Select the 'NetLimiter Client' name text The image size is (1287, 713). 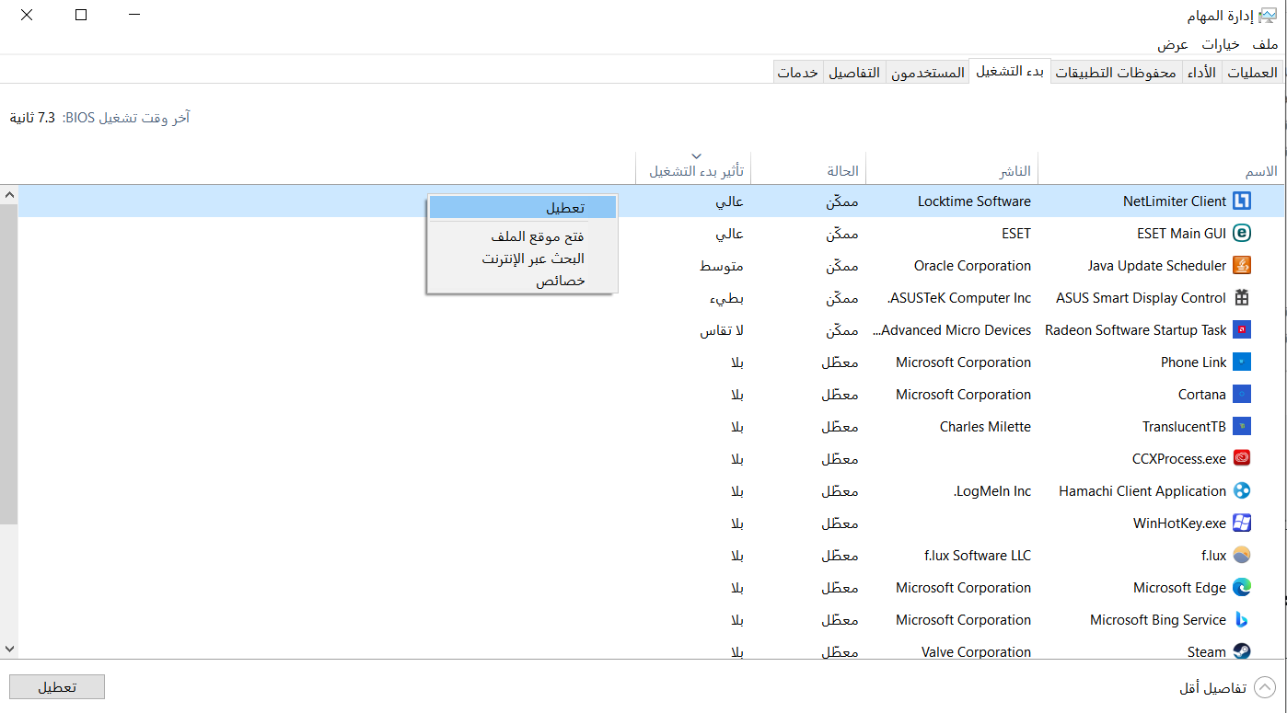1175,201
